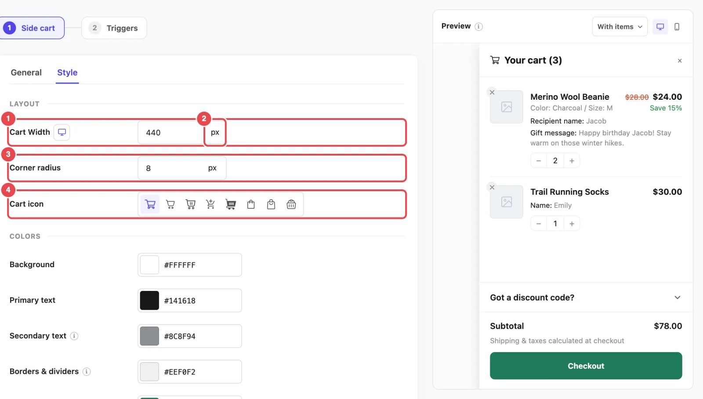
Task: Select the second outlined cart icon option
Action: 170,204
